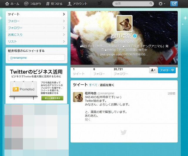Click the Promoted billboard image

tap(23, 90)
